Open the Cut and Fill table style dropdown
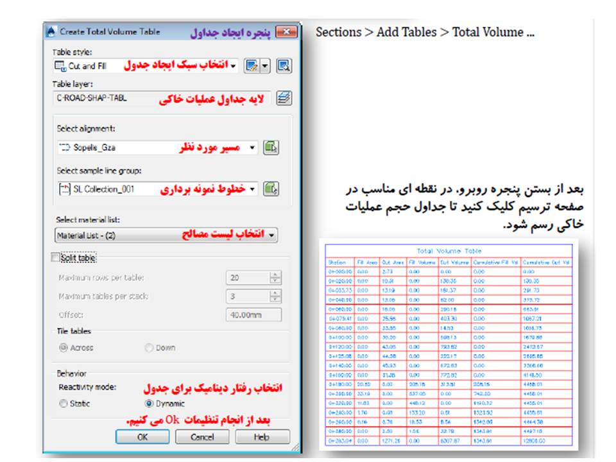The width and height of the screenshot is (616, 462). (233, 65)
